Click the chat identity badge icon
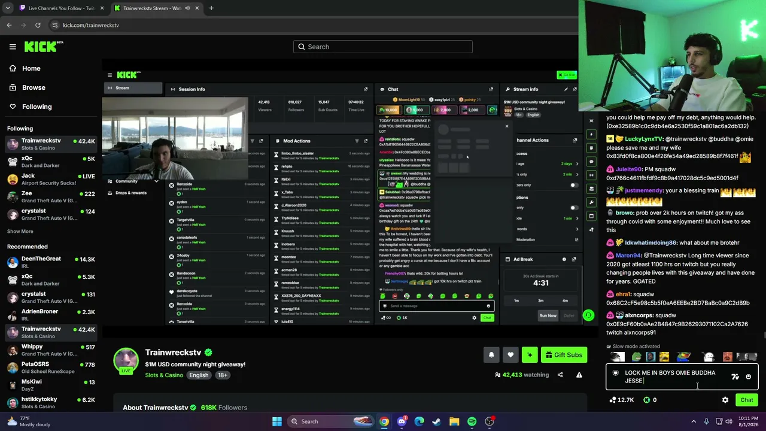 pos(615,373)
